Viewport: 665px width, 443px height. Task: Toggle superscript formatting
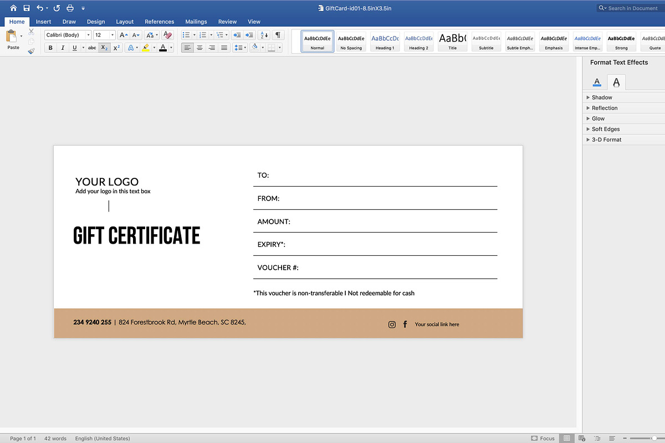pos(116,48)
